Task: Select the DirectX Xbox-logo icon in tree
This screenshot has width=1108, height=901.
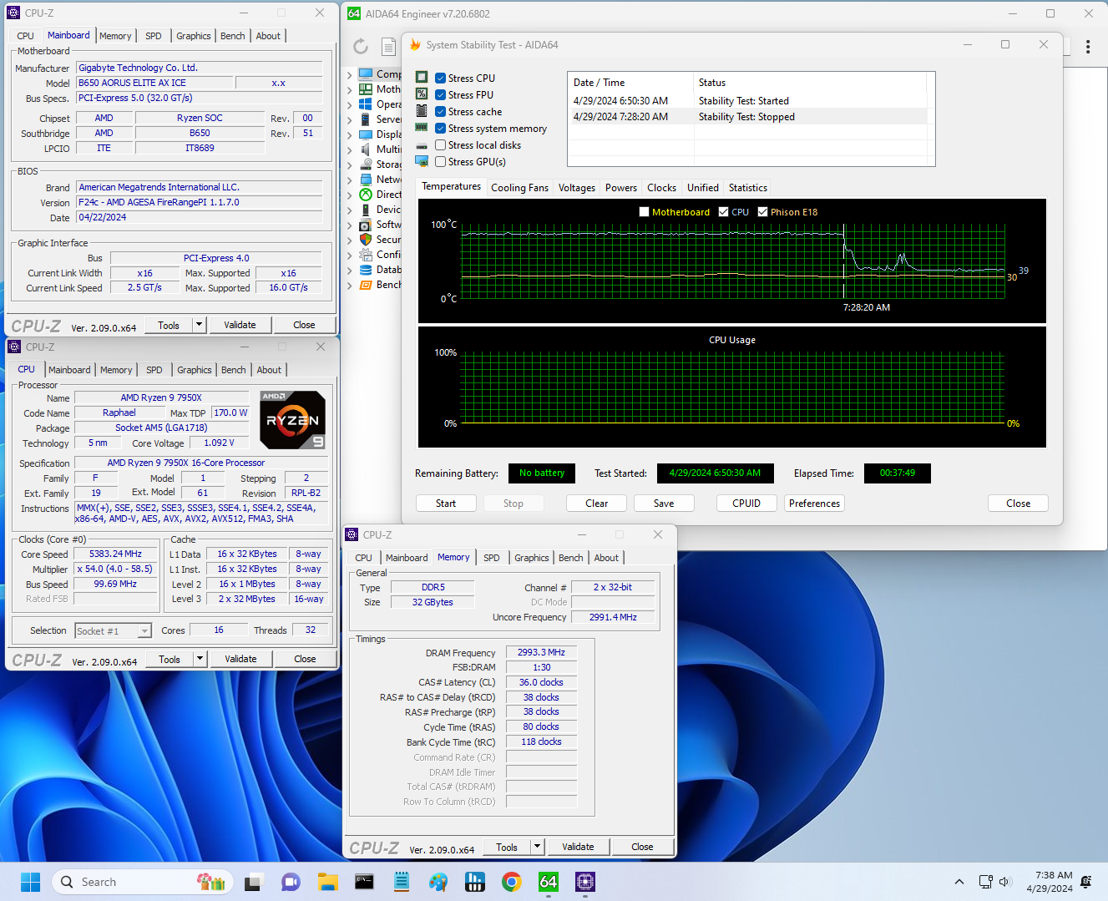Action: point(366,195)
